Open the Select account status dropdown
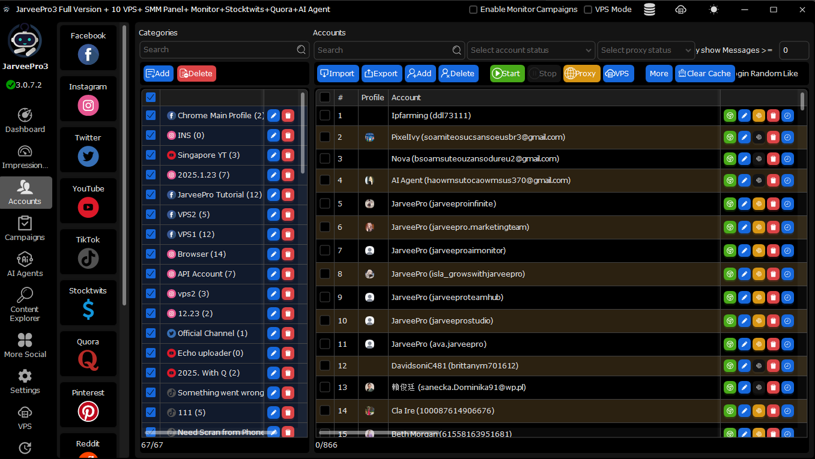815x459 pixels. pyautogui.click(x=531, y=50)
